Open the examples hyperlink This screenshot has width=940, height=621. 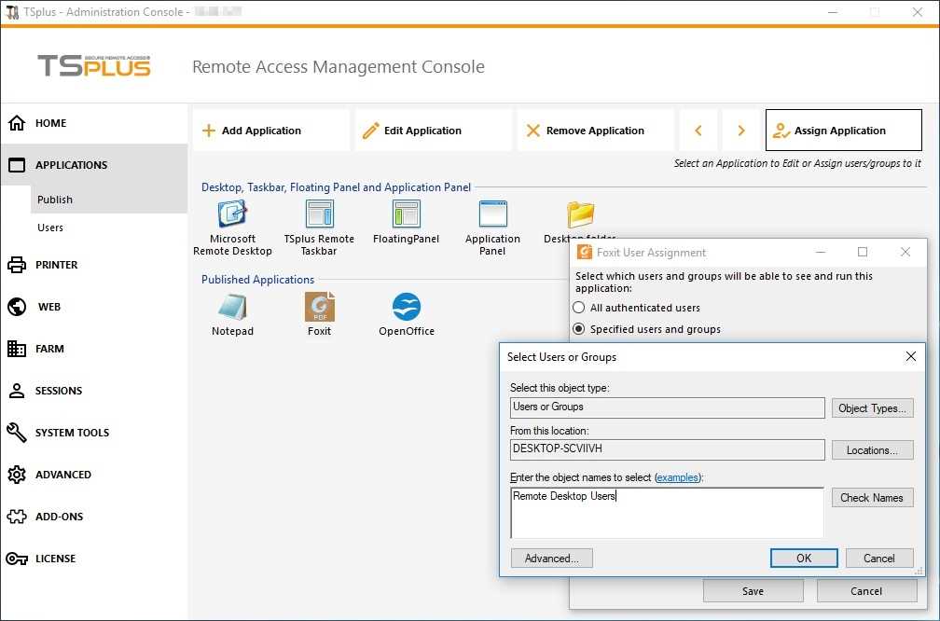677,477
